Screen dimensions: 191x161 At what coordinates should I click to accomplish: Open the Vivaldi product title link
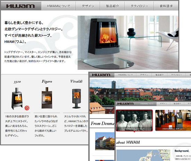coord(76,81)
